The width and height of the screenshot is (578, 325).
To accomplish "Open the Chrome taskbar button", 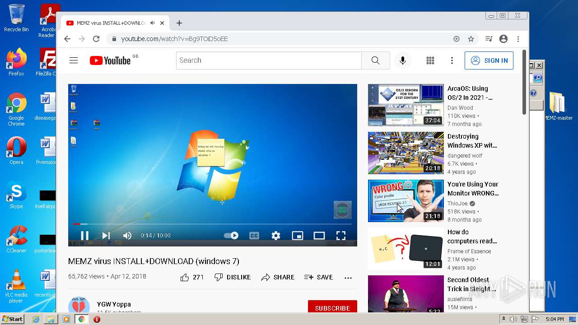I will point(82,319).
